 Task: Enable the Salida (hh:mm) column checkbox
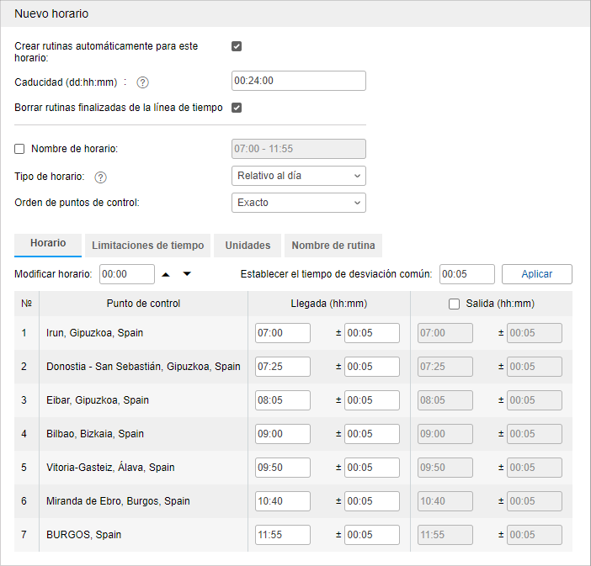point(454,304)
